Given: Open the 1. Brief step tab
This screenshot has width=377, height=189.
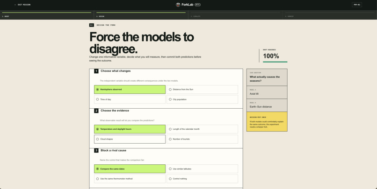Looking at the screenshot, I should [47, 15].
